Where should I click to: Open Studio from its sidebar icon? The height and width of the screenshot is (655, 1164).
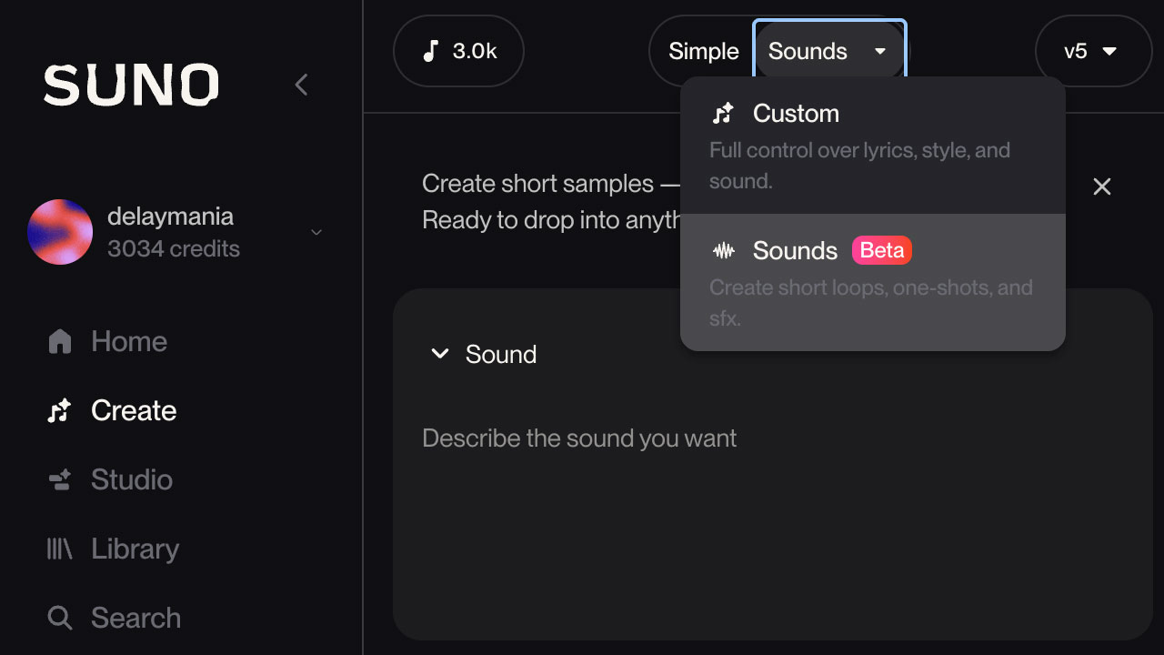click(x=60, y=479)
